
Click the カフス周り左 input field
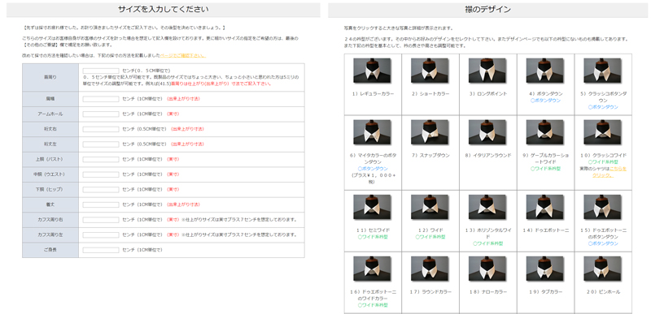[100, 235]
